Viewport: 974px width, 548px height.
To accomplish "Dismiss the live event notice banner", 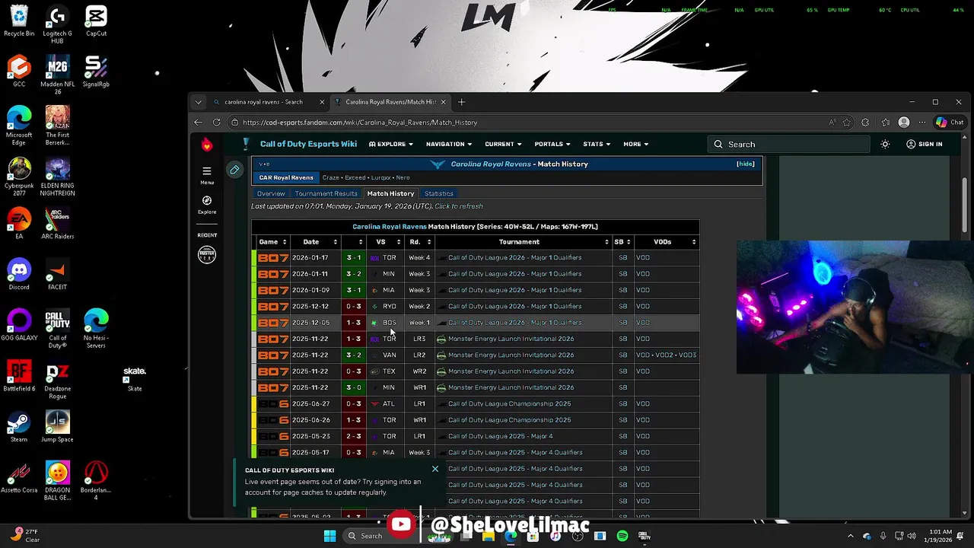I will tap(435, 469).
